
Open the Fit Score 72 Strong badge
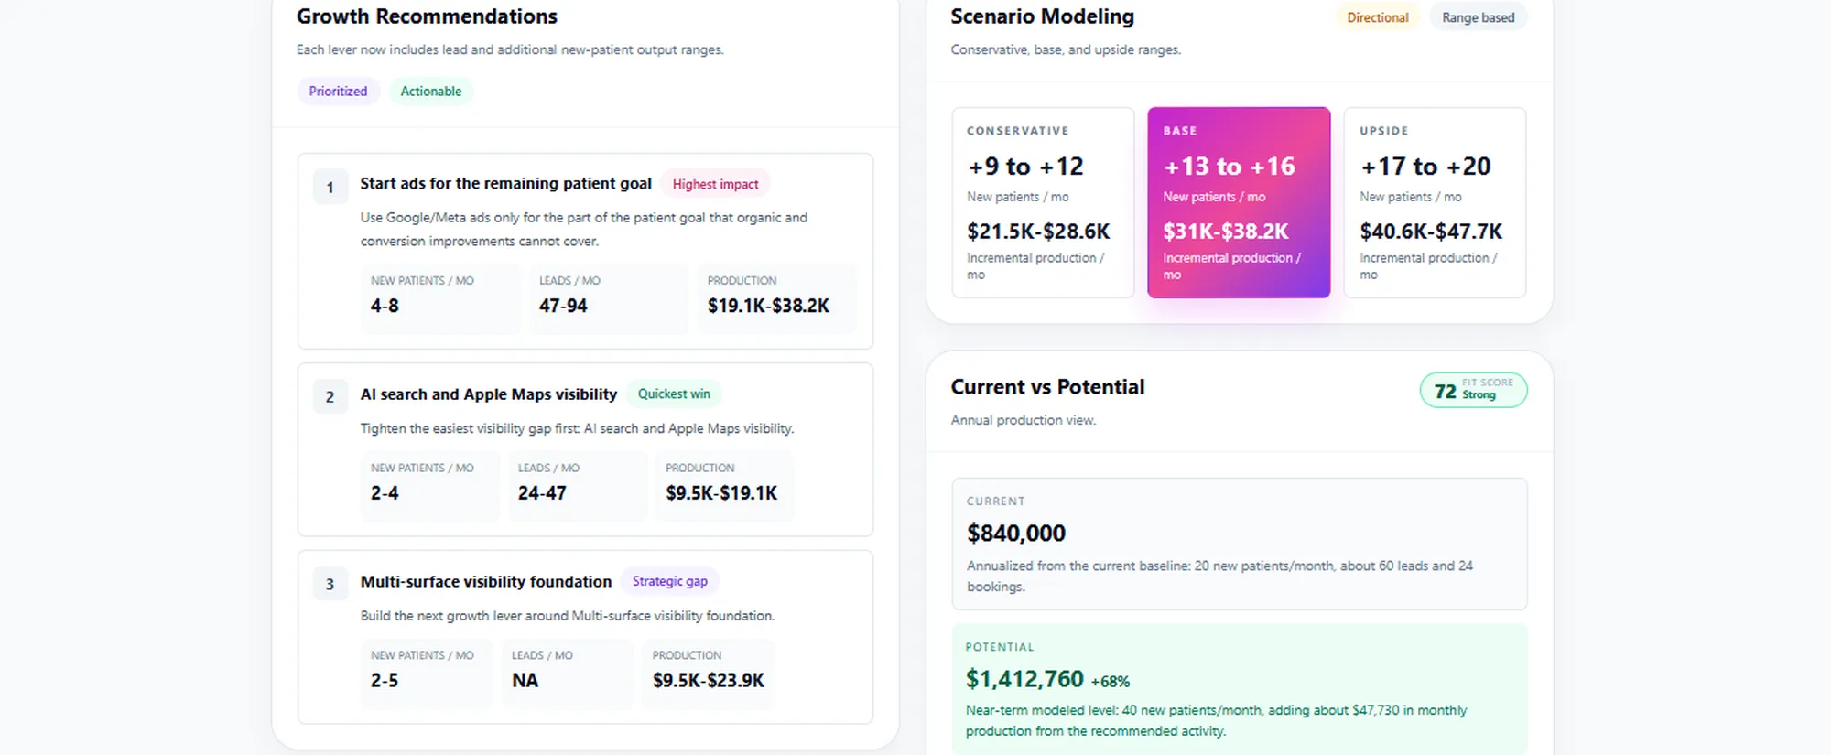pos(1473,390)
